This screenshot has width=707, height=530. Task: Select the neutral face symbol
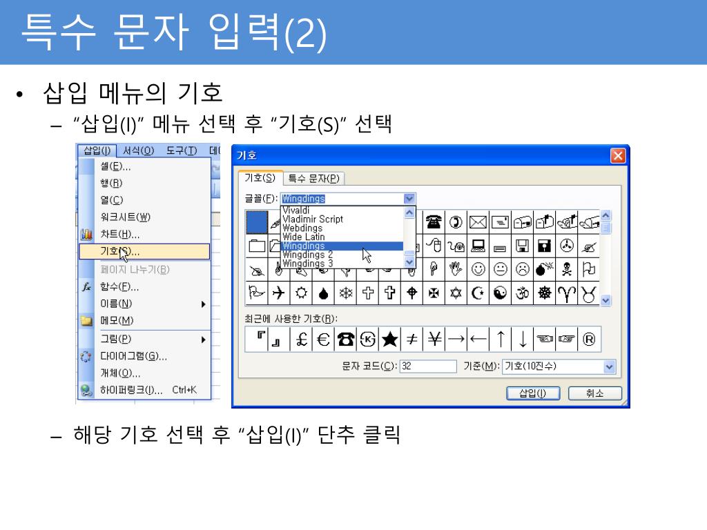coord(500,270)
